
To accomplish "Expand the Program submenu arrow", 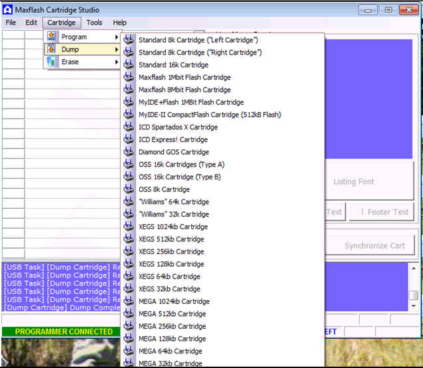I will 116,37.
